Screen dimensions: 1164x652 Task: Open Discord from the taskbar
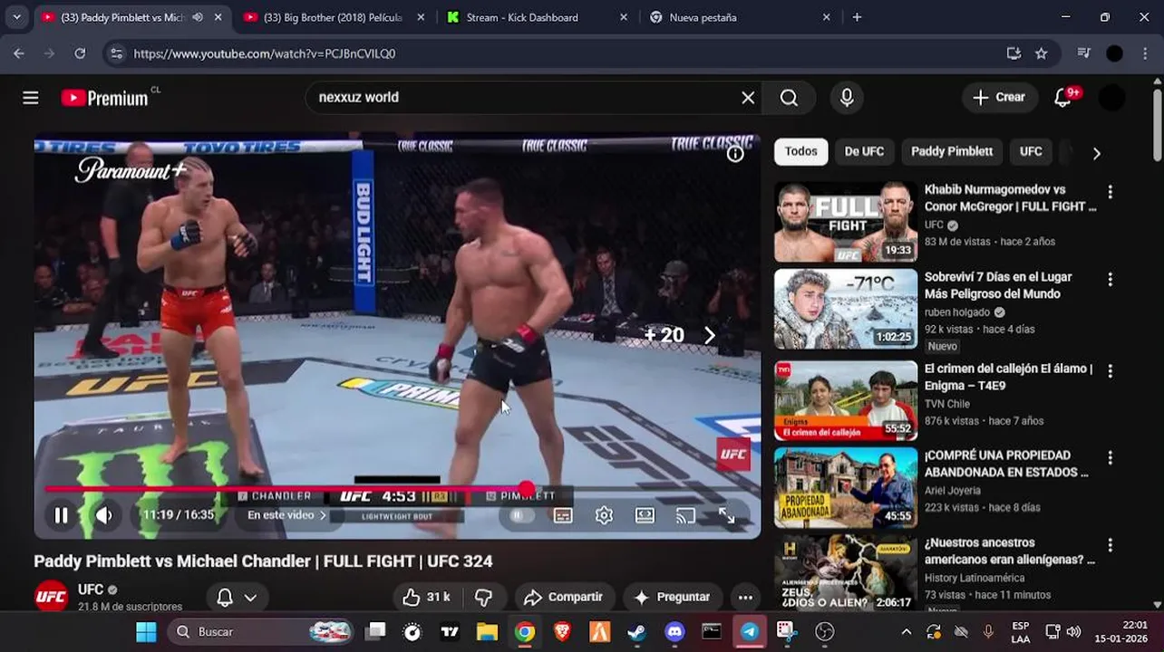[674, 631]
